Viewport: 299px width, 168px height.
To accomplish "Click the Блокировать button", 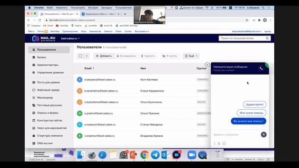I will (126, 56).
